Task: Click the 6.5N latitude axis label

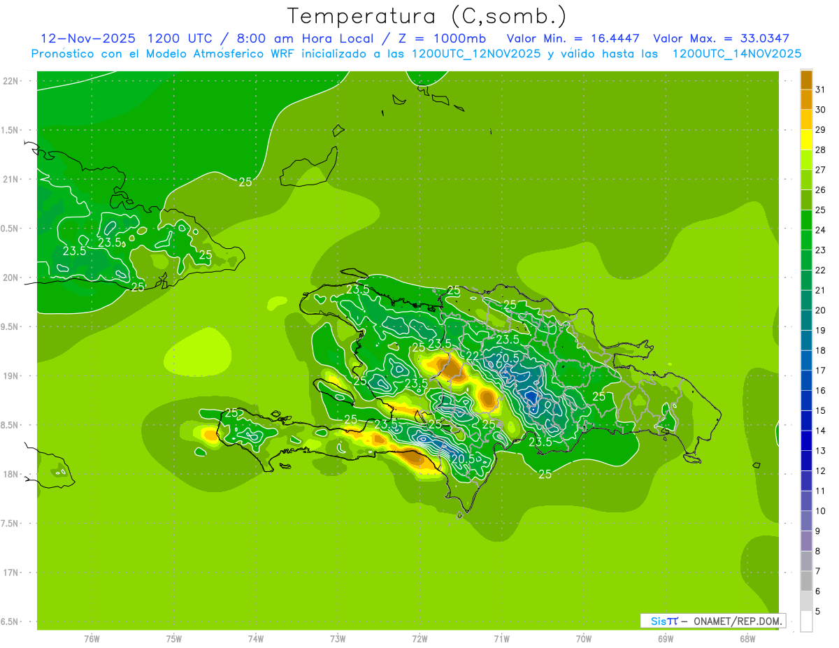Action: (x=9, y=622)
